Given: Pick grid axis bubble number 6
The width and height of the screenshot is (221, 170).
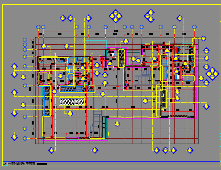Looking at the screenshot, I should [125, 27].
